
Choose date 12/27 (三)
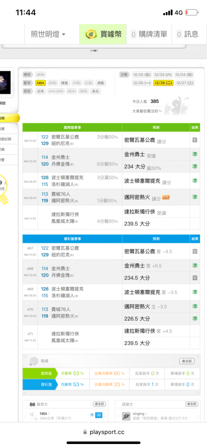[185, 83]
